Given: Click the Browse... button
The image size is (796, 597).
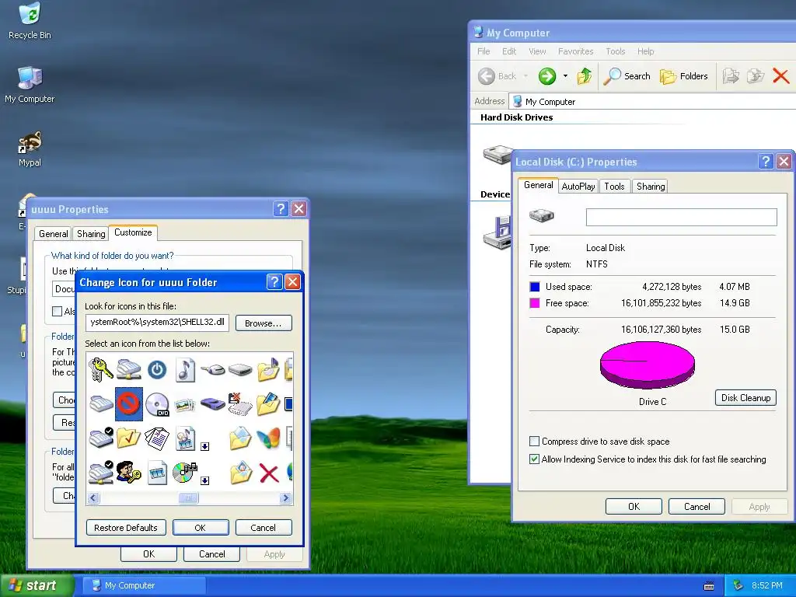Looking at the screenshot, I should coord(264,323).
